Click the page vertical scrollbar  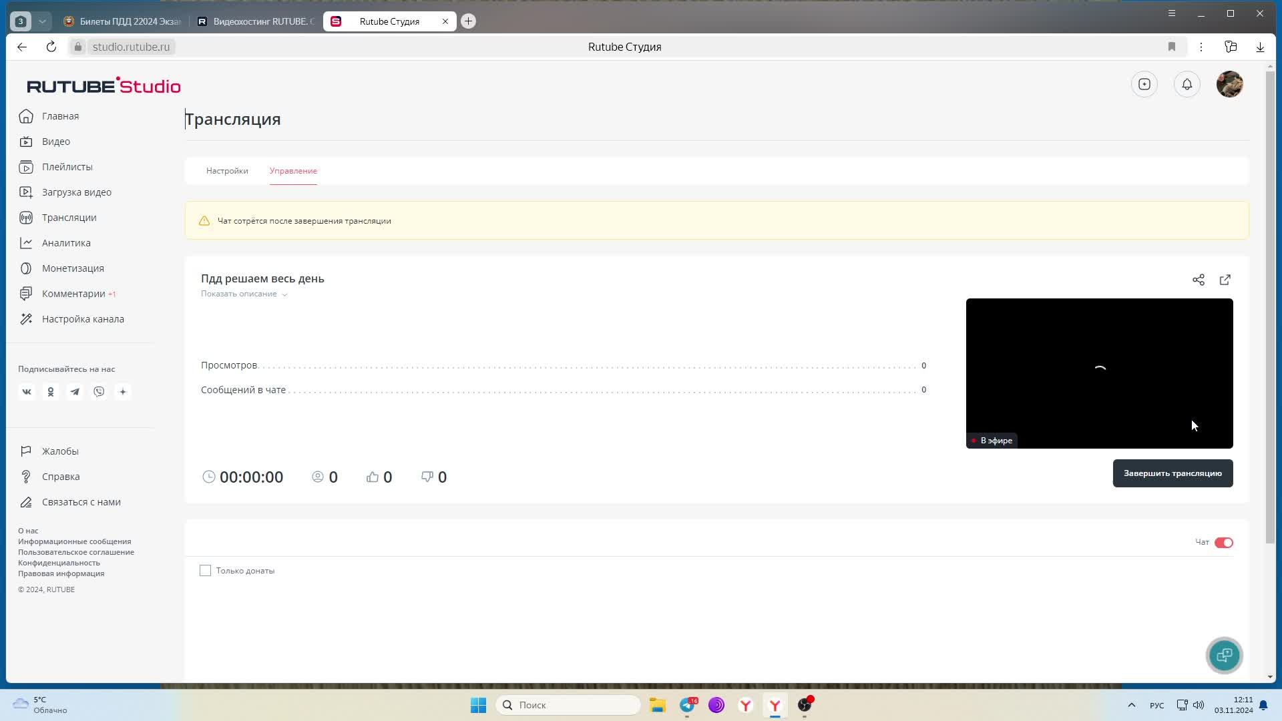click(x=1270, y=307)
